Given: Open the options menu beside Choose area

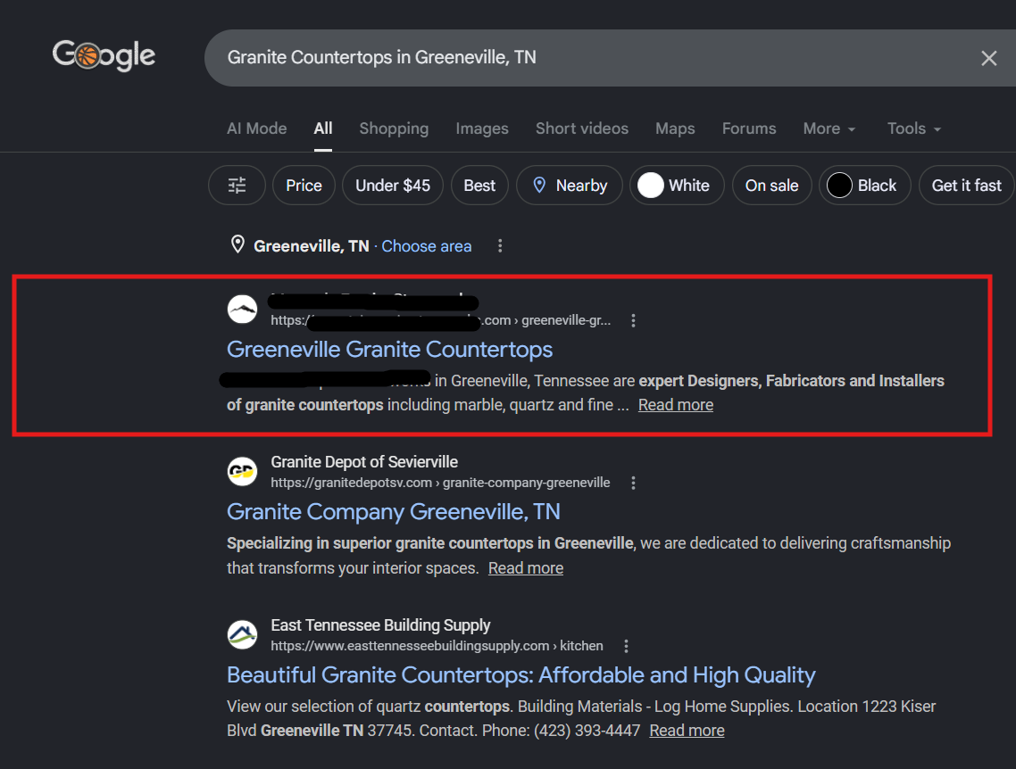Looking at the screenshot, I should [x=500, y=246].
